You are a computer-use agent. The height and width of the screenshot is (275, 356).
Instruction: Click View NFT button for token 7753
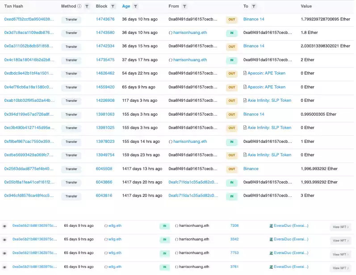(x=340, y=254)
